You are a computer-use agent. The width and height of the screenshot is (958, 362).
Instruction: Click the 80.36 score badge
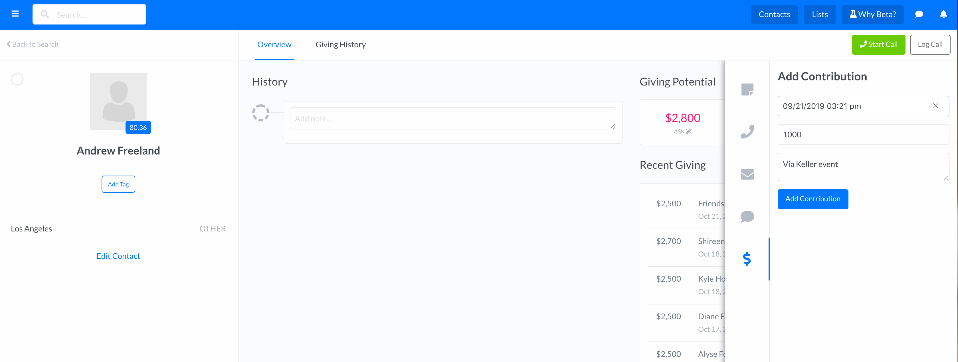coord(138,127)
